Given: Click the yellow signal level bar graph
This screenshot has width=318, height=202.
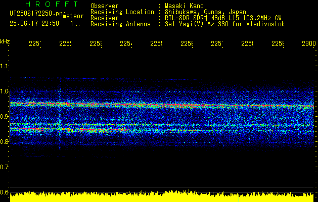Looking at the screenshot, I should click(x=162, y=196).
